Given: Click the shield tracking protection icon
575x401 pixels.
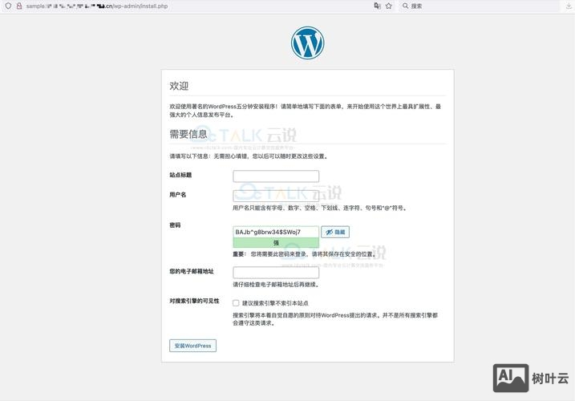Looking at the screenshot, I should click(8, 6).
